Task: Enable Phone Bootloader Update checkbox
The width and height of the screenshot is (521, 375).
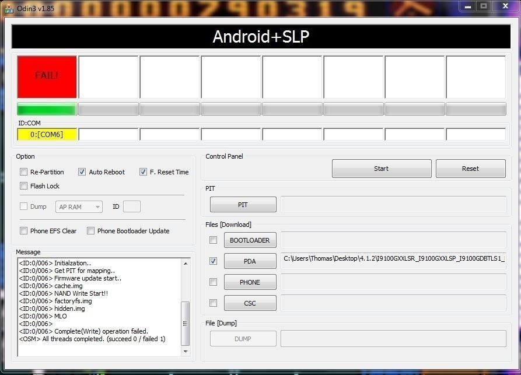Action: (90, 230)
